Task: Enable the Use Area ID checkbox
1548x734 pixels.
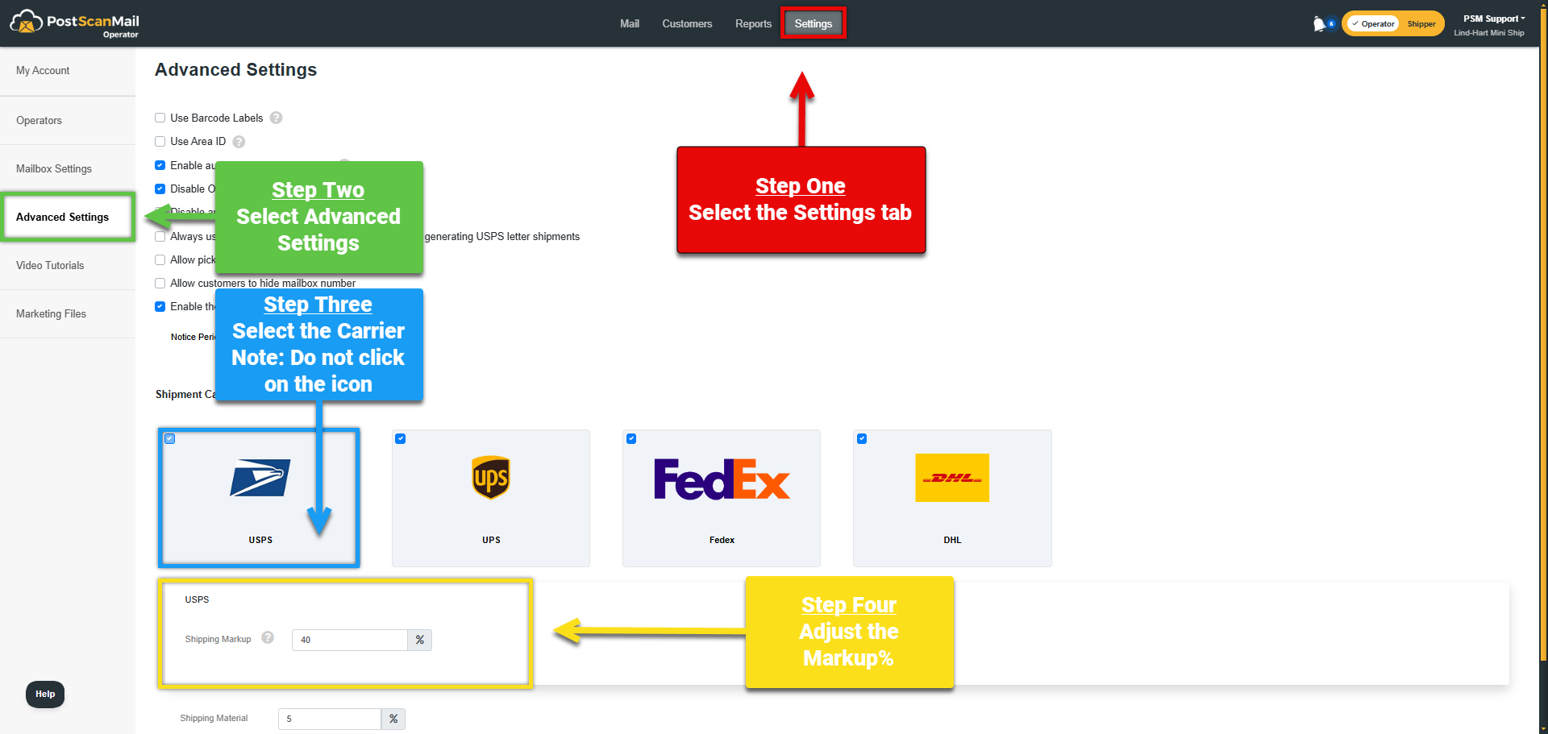Action: click(x=160, y=141)
